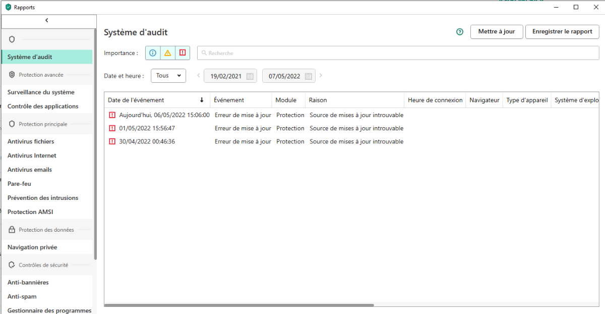Viewport: 605px width, 314px height.
Task: Open the Antivirus fichiers report
Action: coord(31,142)
